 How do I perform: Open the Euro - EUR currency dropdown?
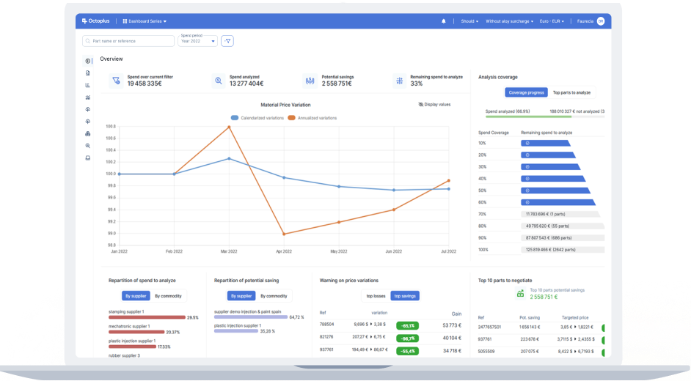point(552,21)
